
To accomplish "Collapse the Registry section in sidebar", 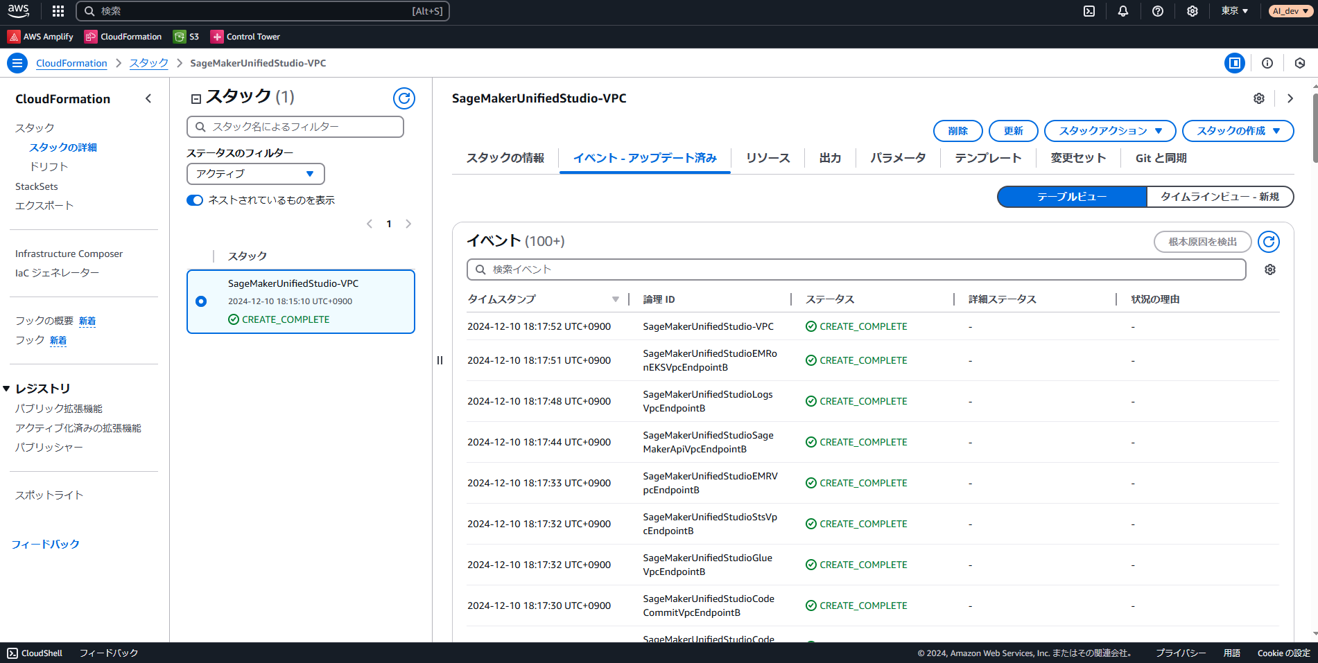I will 6,389.
